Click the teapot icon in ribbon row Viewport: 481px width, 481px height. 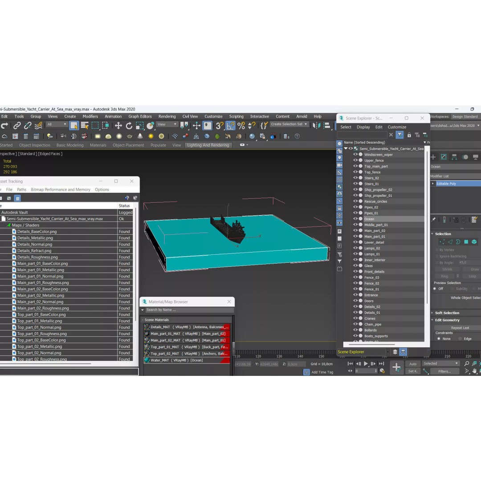click(130, 136)
